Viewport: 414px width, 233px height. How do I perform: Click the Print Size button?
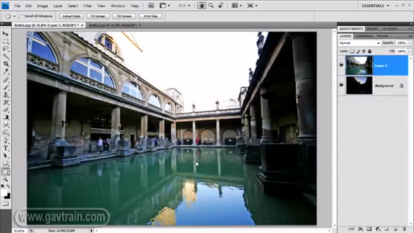[151, 16]
